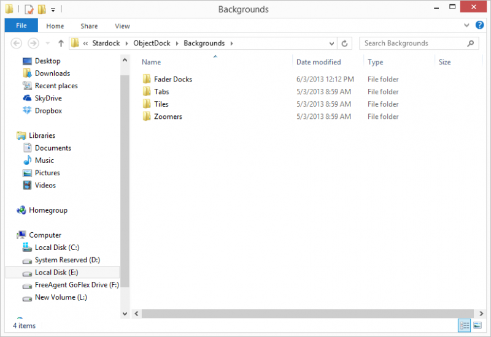This screenshot has height=337, width=491.
Task: Open the recent locations dropdown
Action: click(x=48, y=43)
